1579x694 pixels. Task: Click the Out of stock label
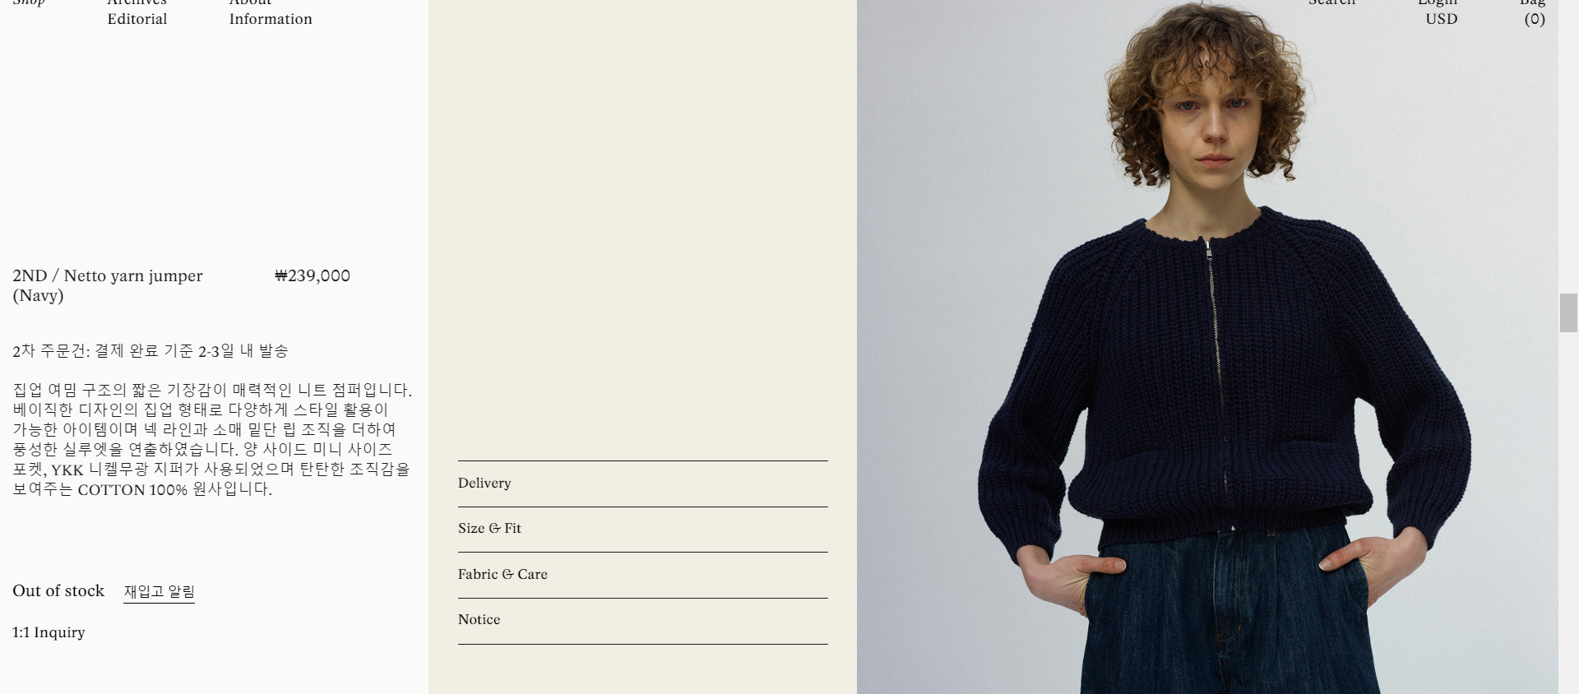point(58,590)
